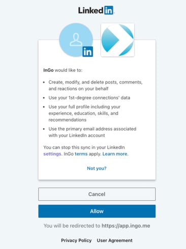Open the User Agreement link
Viewport: 186px width, 249px height.
[x=115, y=240]
